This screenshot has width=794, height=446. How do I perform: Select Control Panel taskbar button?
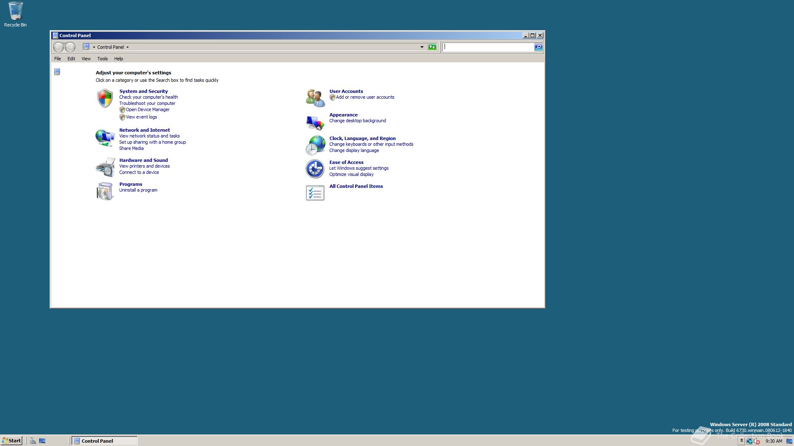click(105, 441)
